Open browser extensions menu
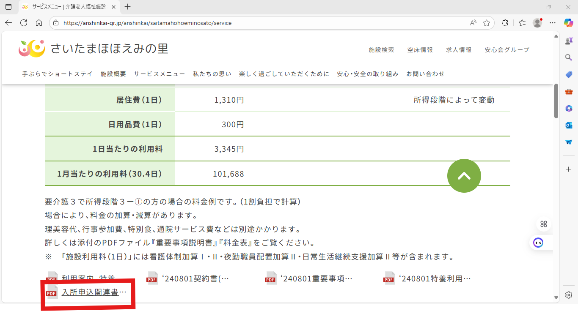578x311 pixels. click(x=505, y=23)
